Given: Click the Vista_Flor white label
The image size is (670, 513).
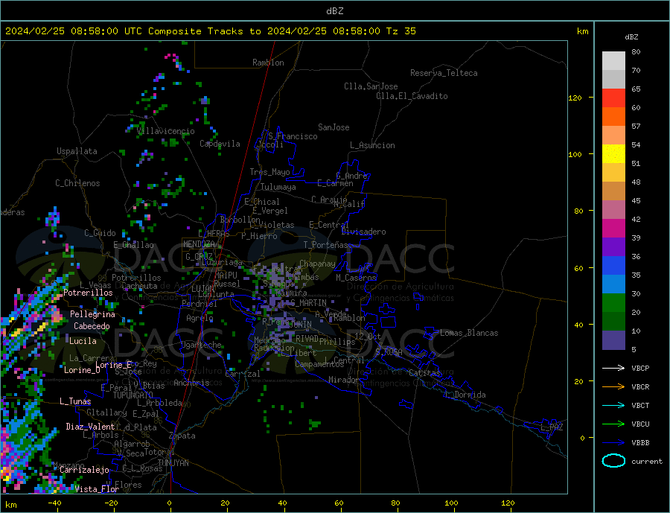Looking at the screenshot, I should coord(97,488).
